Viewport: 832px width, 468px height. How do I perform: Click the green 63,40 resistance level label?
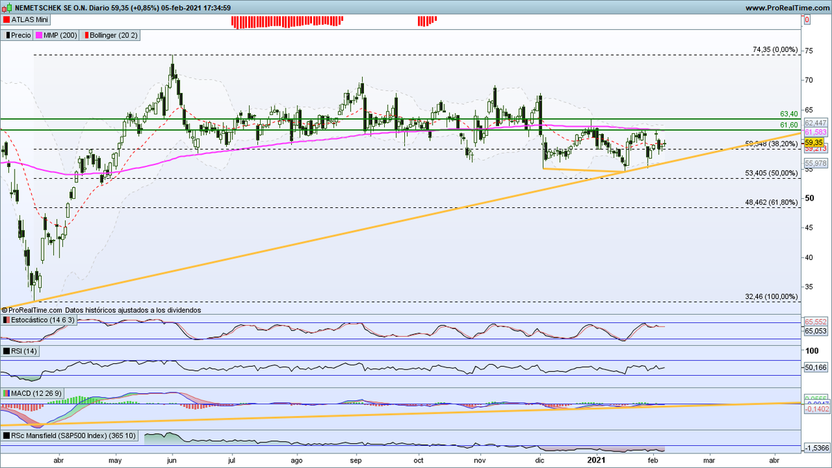[790, 114]
